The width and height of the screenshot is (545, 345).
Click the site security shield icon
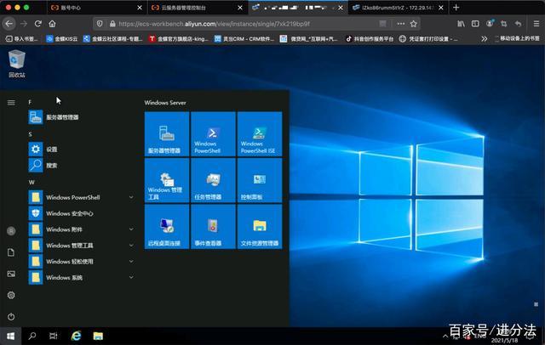[100, 24]
